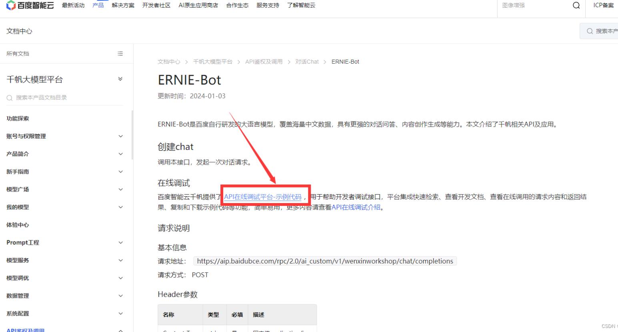Open the AI原生应用商店 menu
The image size is (618, 332).
pos(198,5)
